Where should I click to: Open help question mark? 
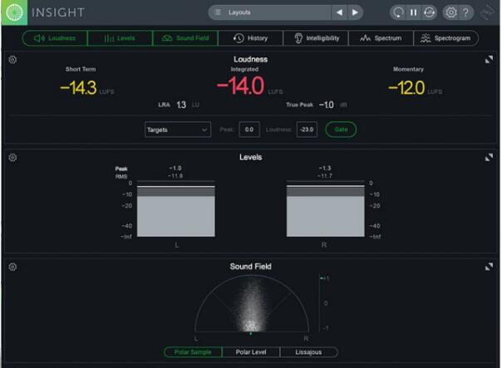[465, 12]
